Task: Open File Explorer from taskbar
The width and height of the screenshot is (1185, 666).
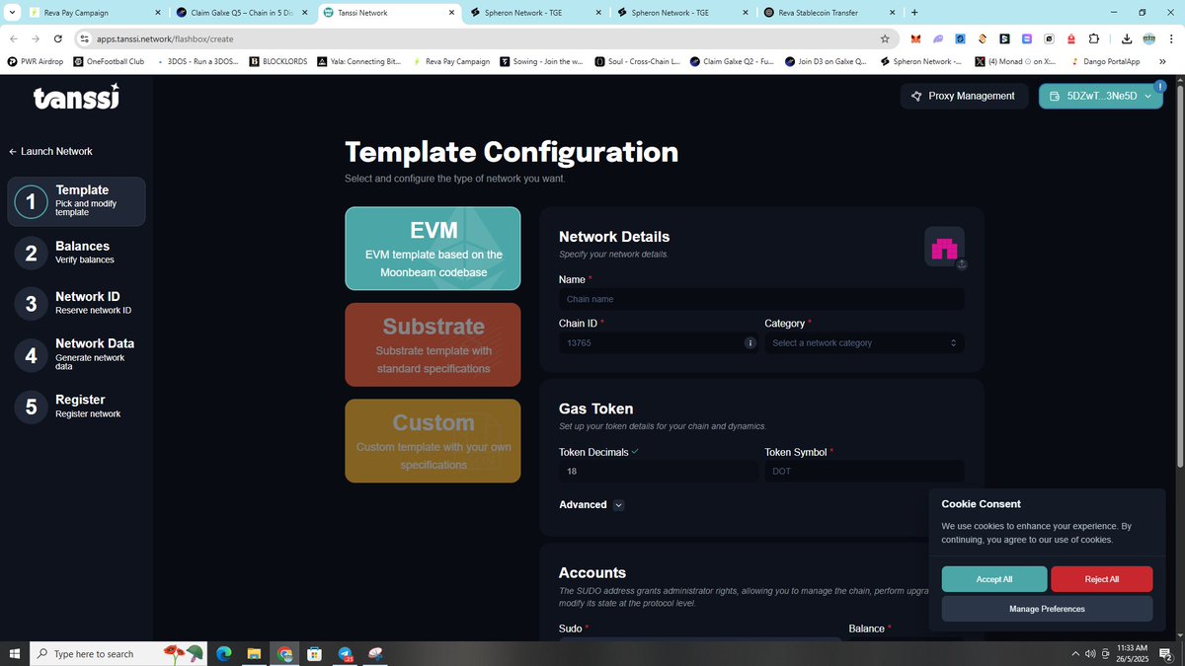Action: (254, 653)
